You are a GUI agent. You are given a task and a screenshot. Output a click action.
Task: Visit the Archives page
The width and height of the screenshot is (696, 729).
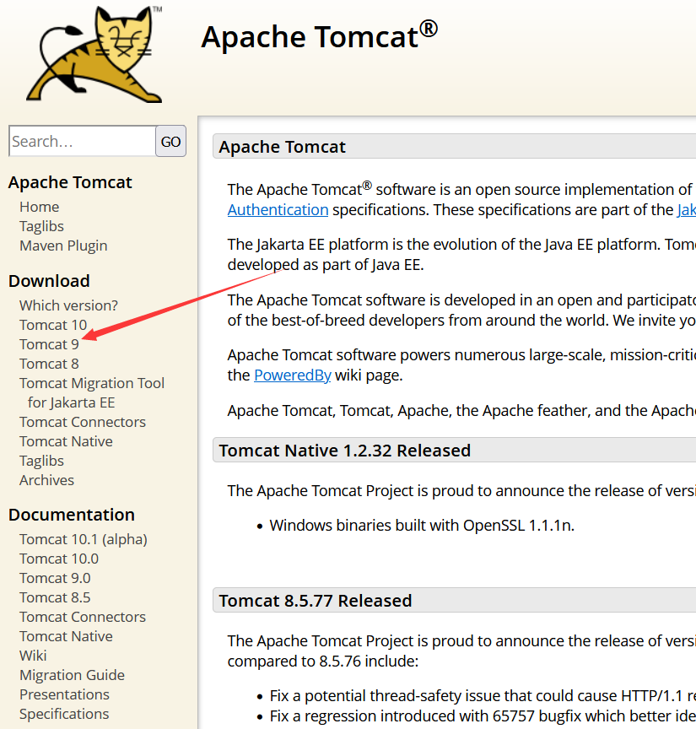pos(46,479)
